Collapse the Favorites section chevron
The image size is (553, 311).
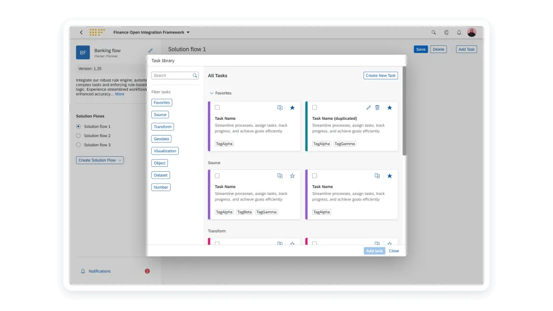tap(212, 93)
